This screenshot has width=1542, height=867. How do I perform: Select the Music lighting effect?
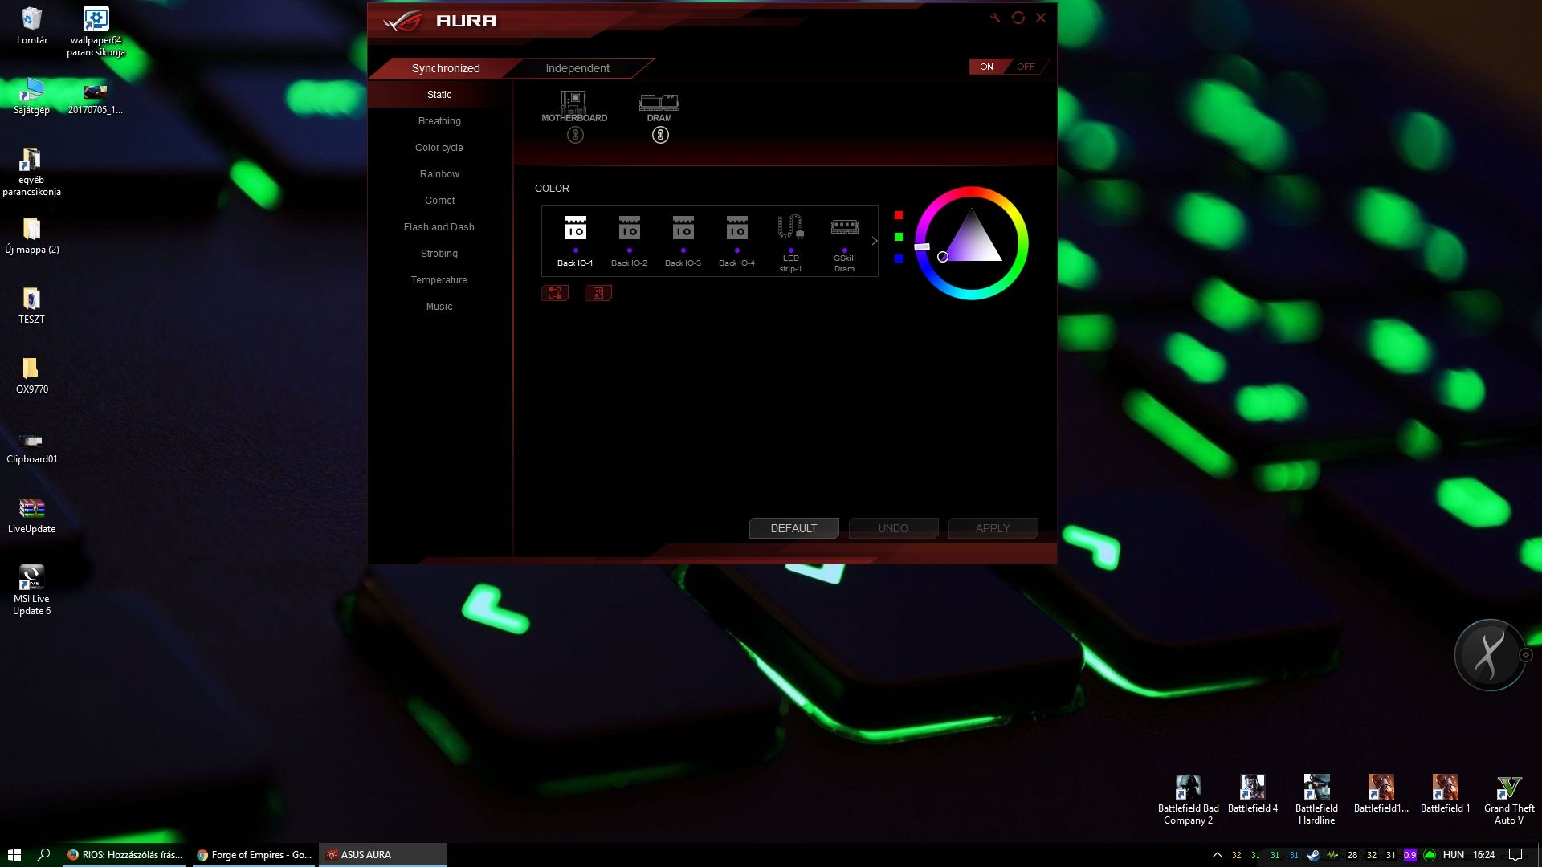pos(439,307)
